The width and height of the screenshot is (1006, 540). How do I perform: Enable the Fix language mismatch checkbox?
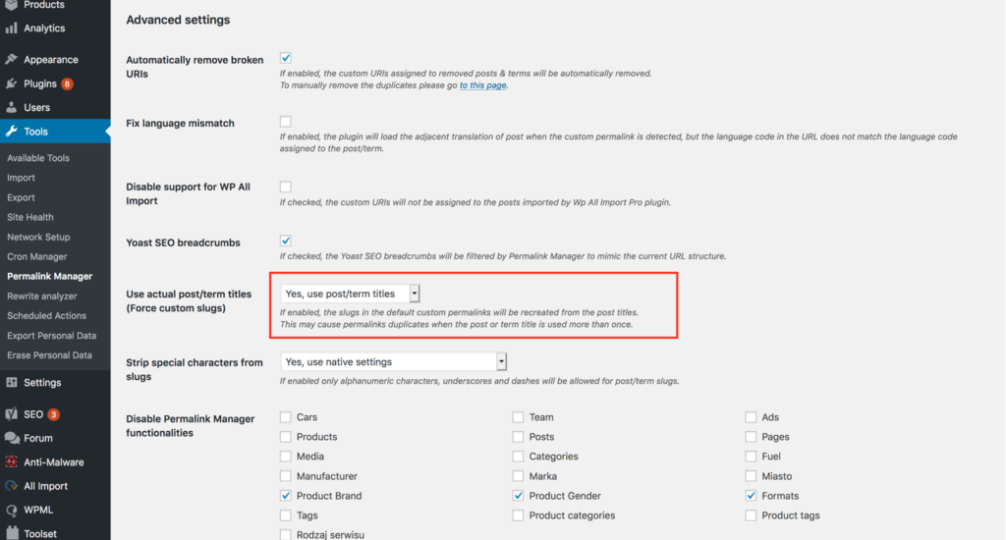point(286,121)
